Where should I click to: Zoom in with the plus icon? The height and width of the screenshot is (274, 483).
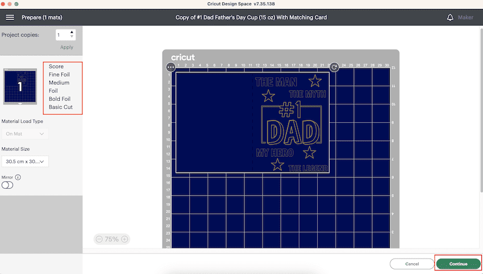pyautogui.click(x=124, y=239)
